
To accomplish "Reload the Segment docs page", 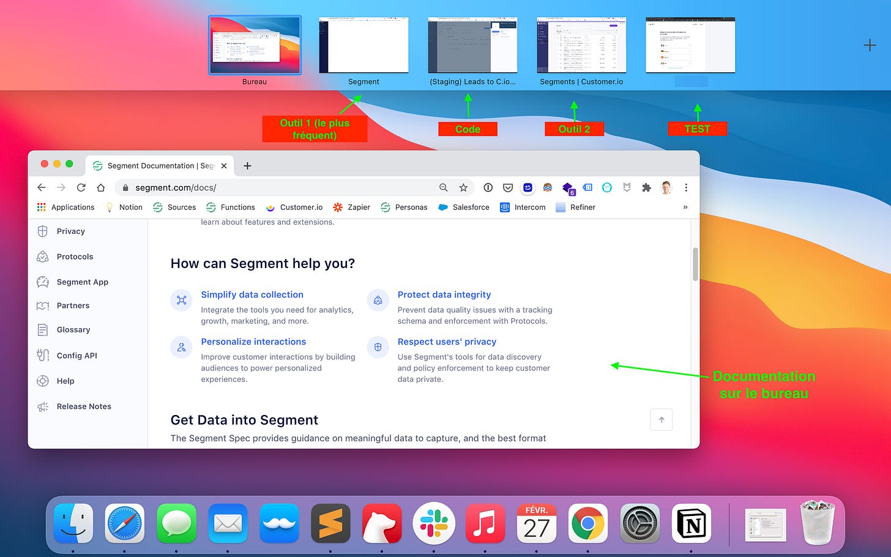I will (81, 187).
